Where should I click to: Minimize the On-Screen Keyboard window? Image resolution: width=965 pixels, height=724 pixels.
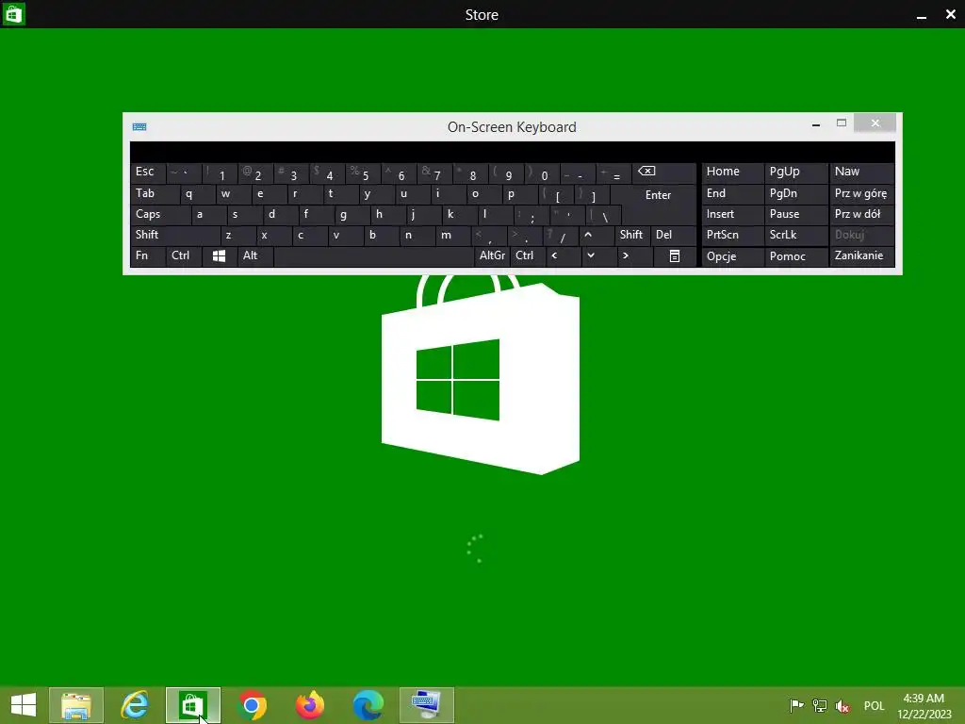816,123
